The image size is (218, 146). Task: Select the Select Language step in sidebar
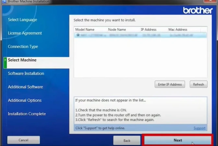pyautogui.click(x=22, y=20)
